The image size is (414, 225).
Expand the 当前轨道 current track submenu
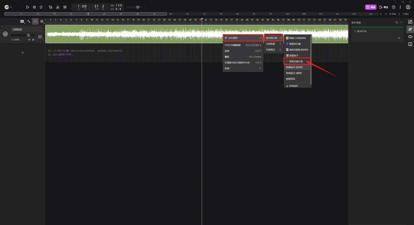pyautogui.click(x=273, y=44)
